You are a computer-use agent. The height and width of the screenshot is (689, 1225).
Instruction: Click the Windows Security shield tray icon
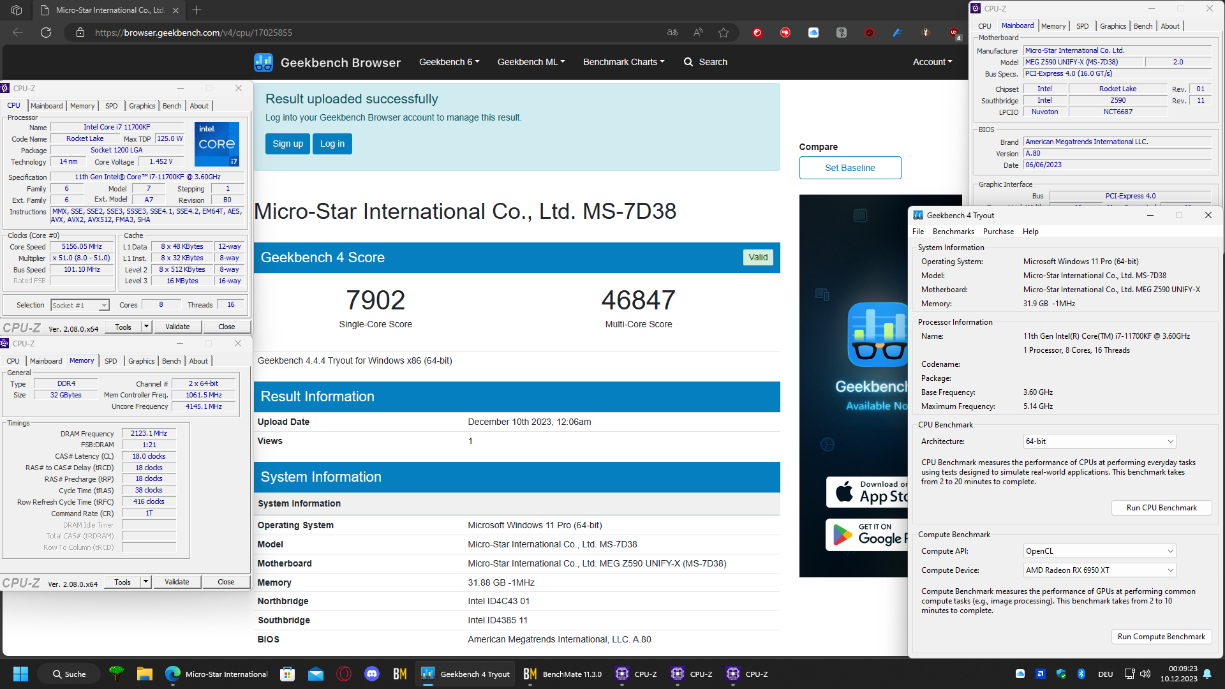[1061, 674]
